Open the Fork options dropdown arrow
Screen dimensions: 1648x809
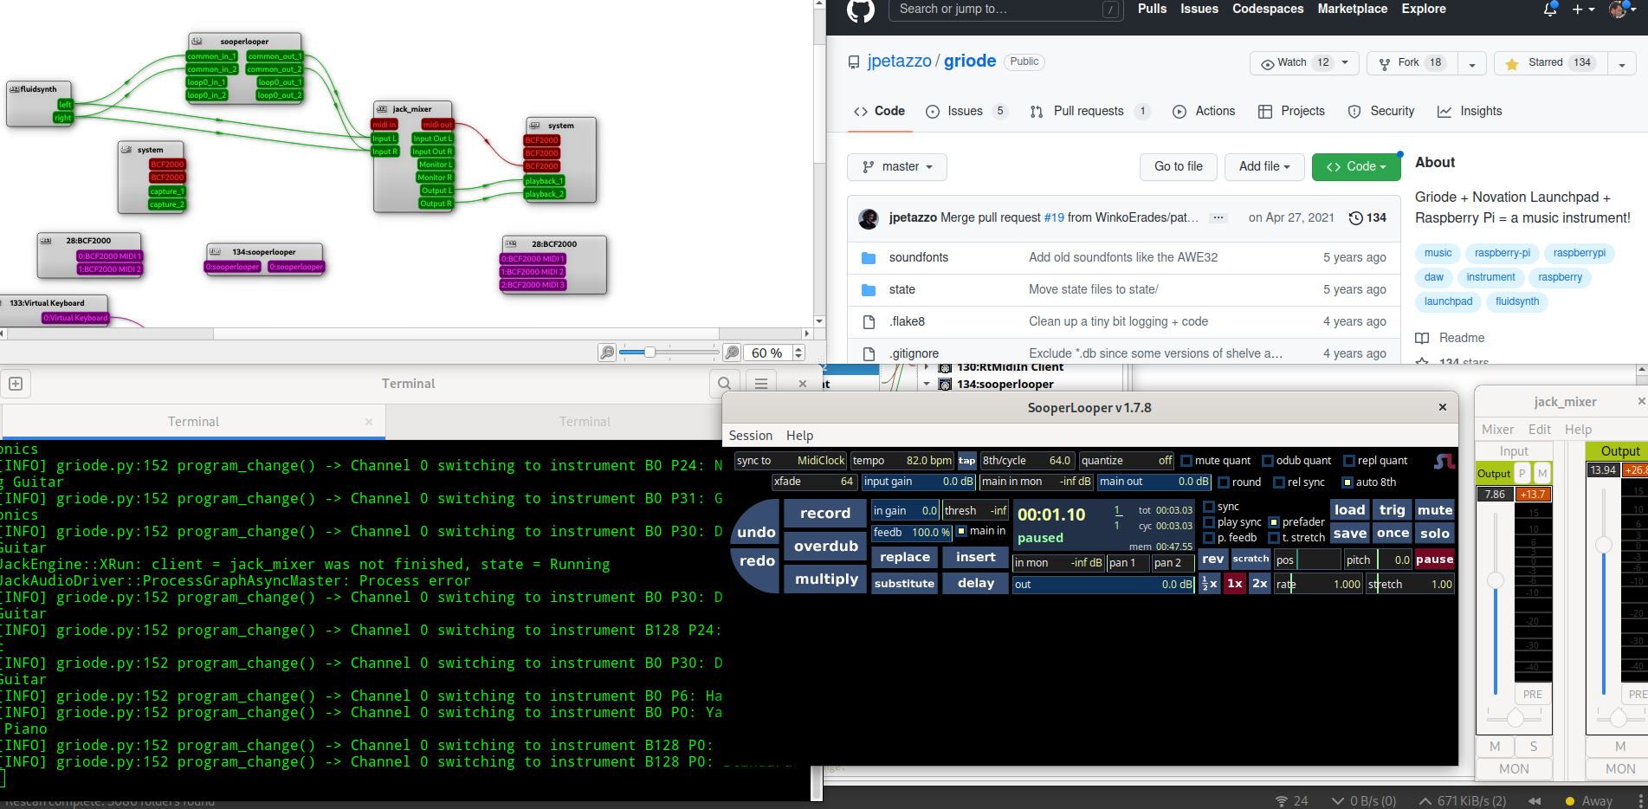pyautogui.click(x=1472, y=63)
